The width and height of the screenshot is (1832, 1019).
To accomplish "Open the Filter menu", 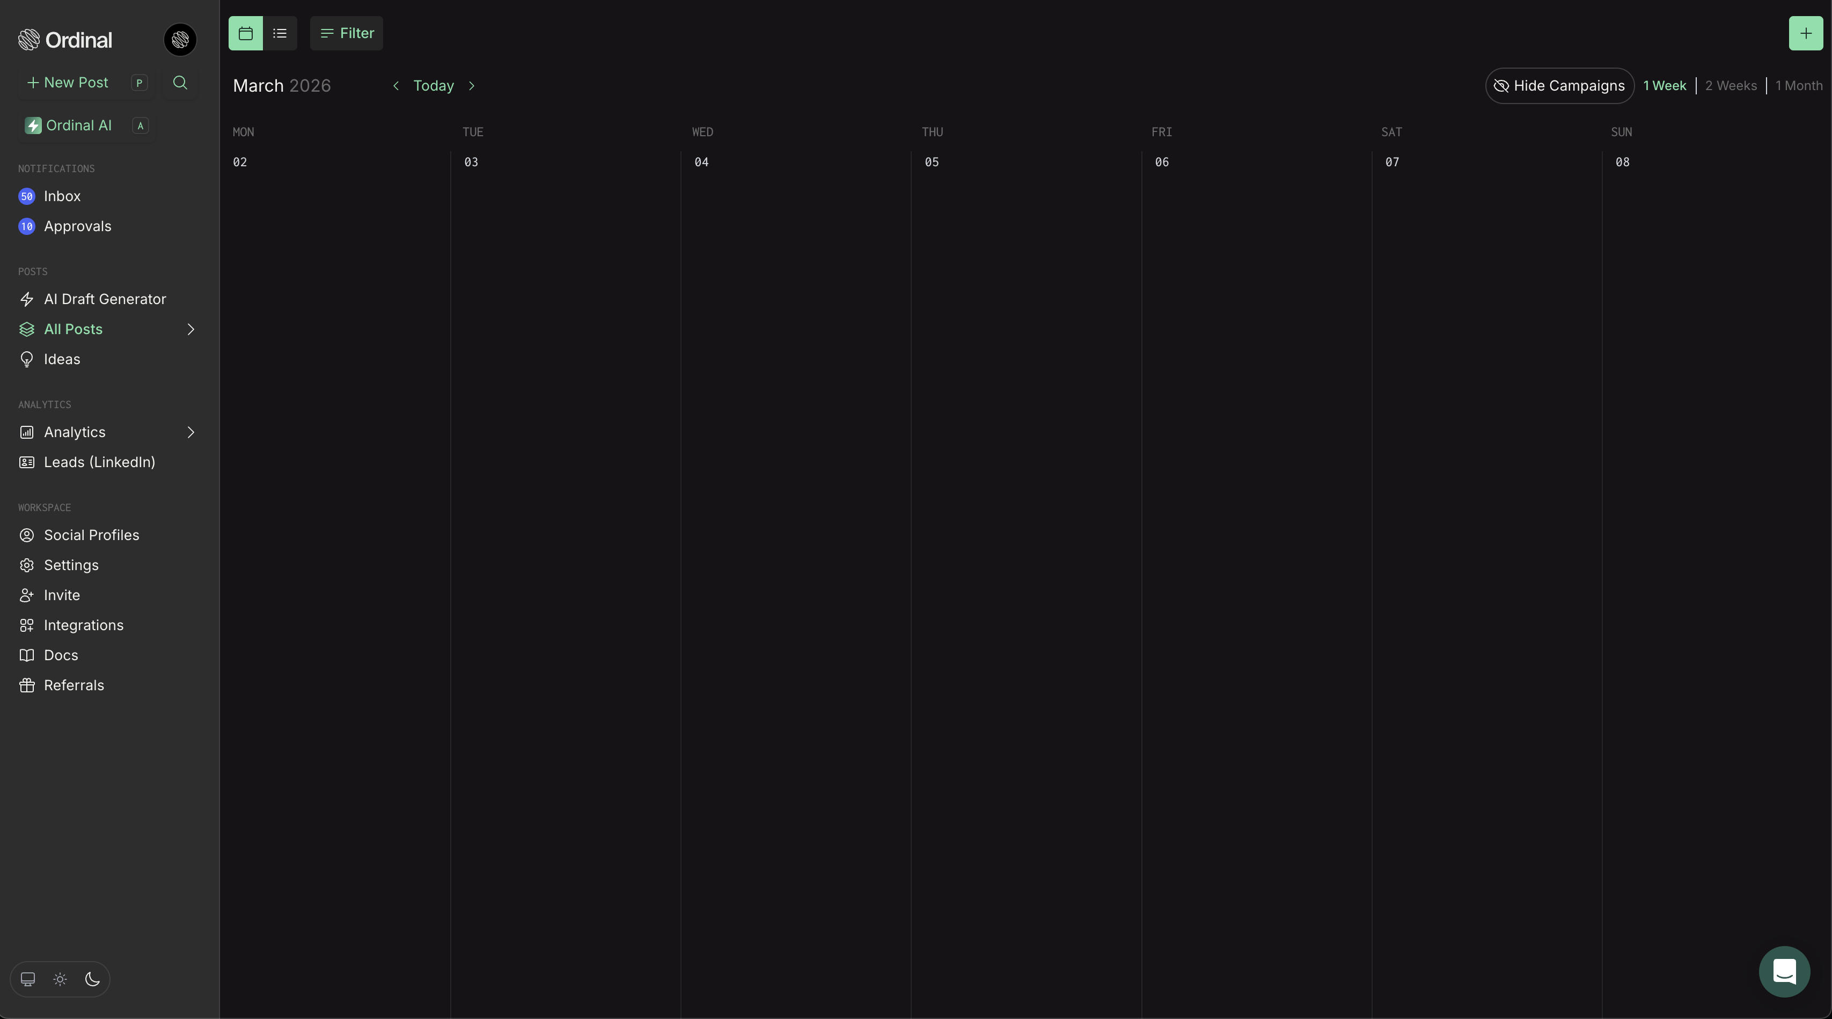I will (346, 33).
